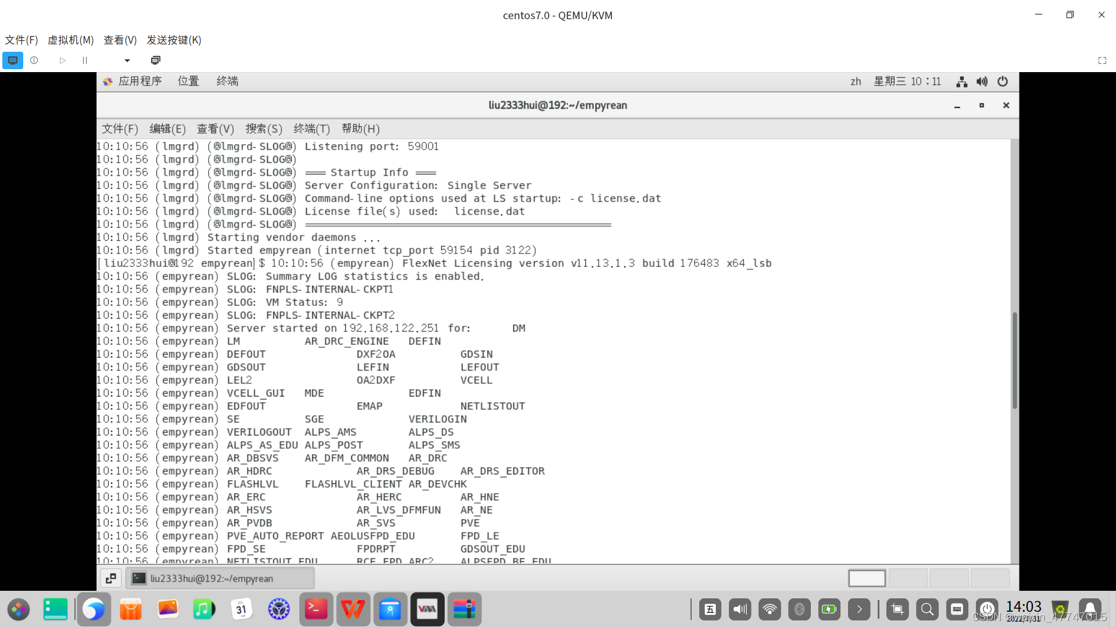Image resolution: width=1116 pixels, height=628 pixels.
Task: Select liu2333hui@192:~/empyrean taskbar button
Action: [220, 579]
